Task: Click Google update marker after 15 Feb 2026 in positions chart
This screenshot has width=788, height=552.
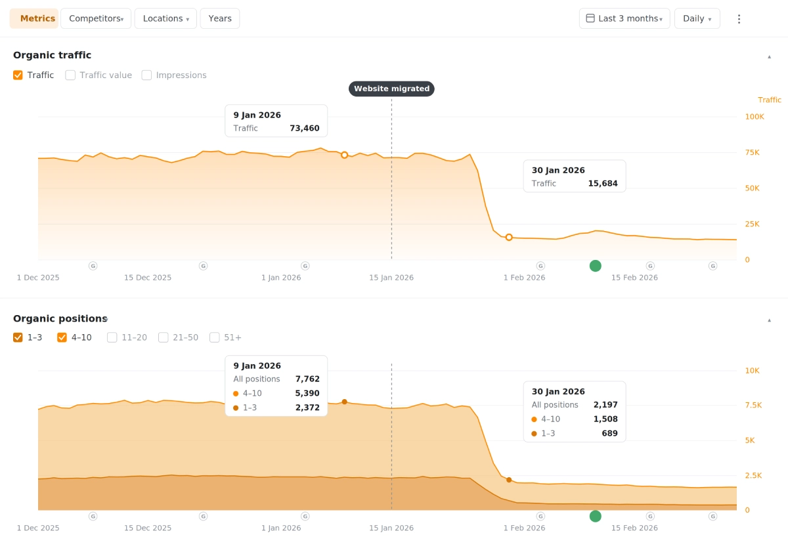Action: click(650, 517)
